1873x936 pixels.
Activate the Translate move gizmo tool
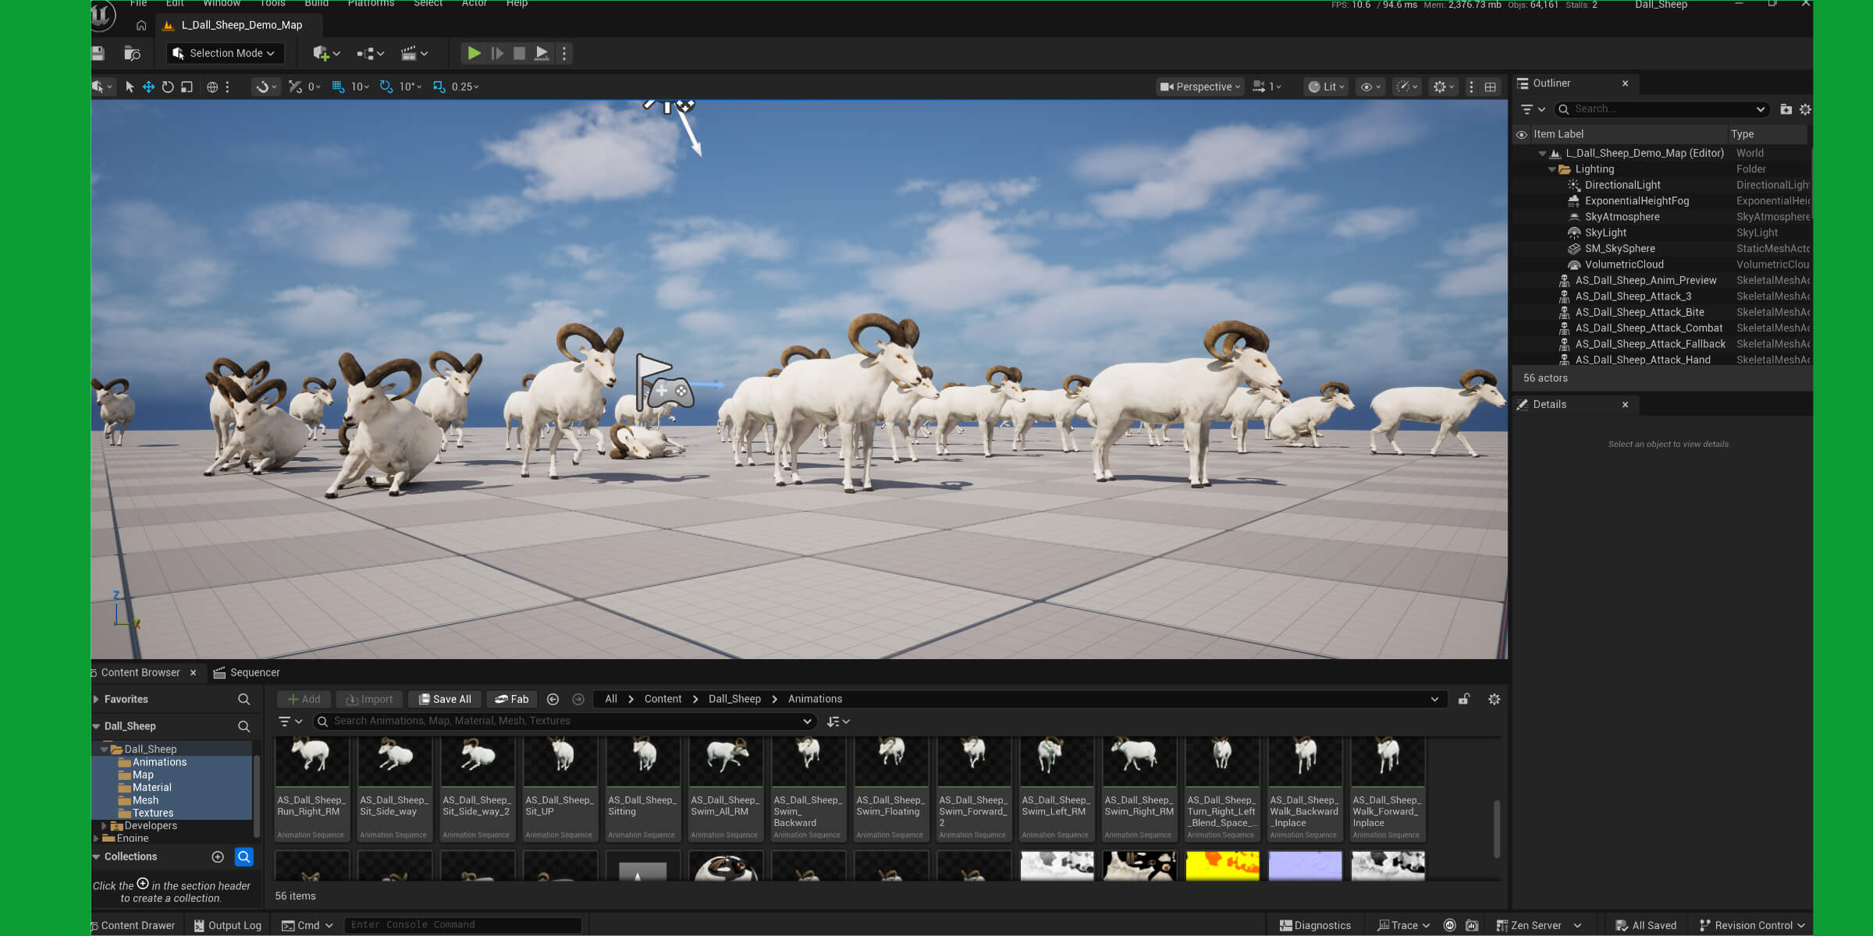[148, 87]
